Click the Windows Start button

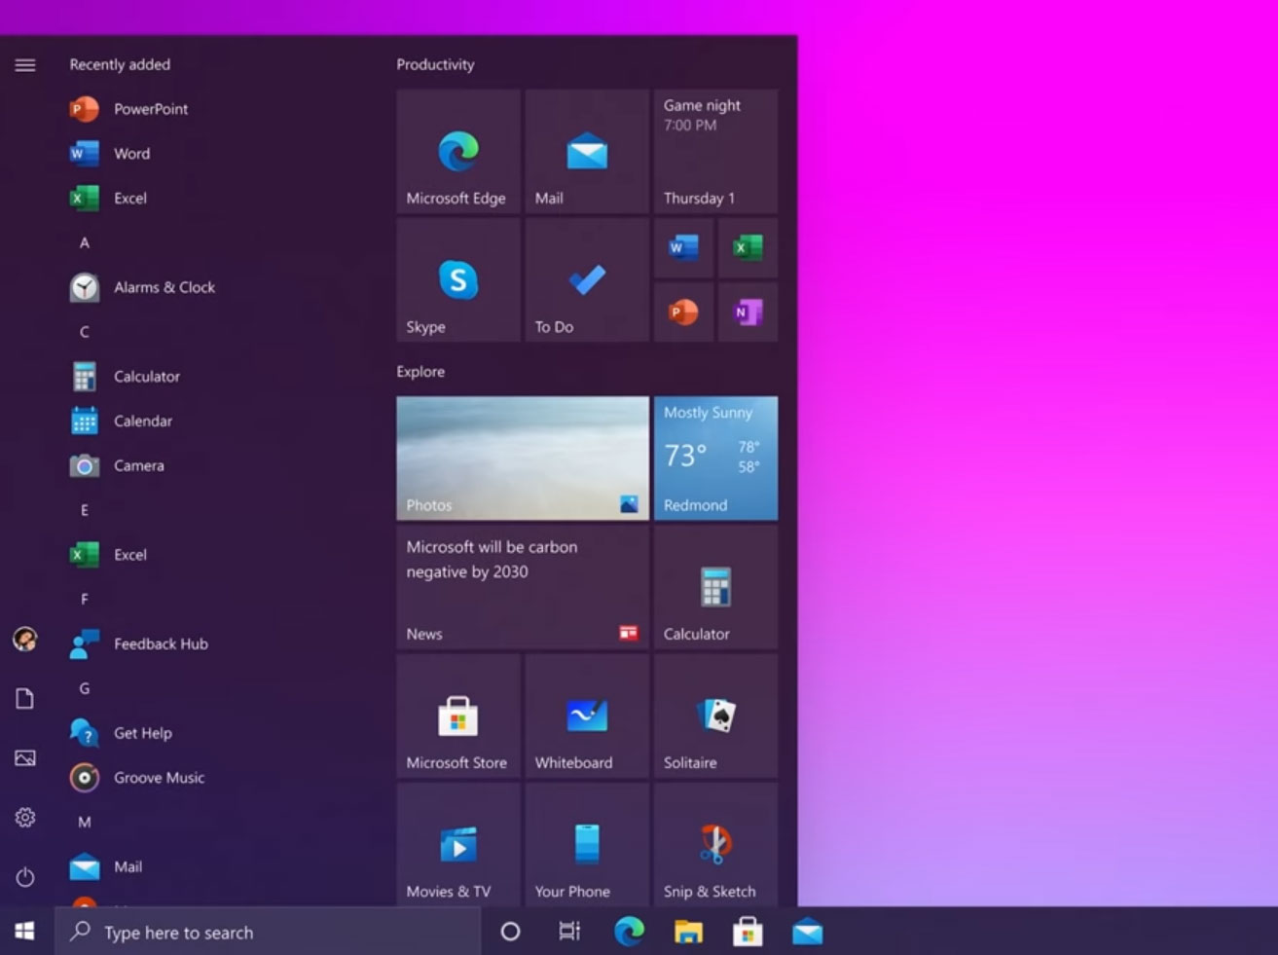pos(25,932)
